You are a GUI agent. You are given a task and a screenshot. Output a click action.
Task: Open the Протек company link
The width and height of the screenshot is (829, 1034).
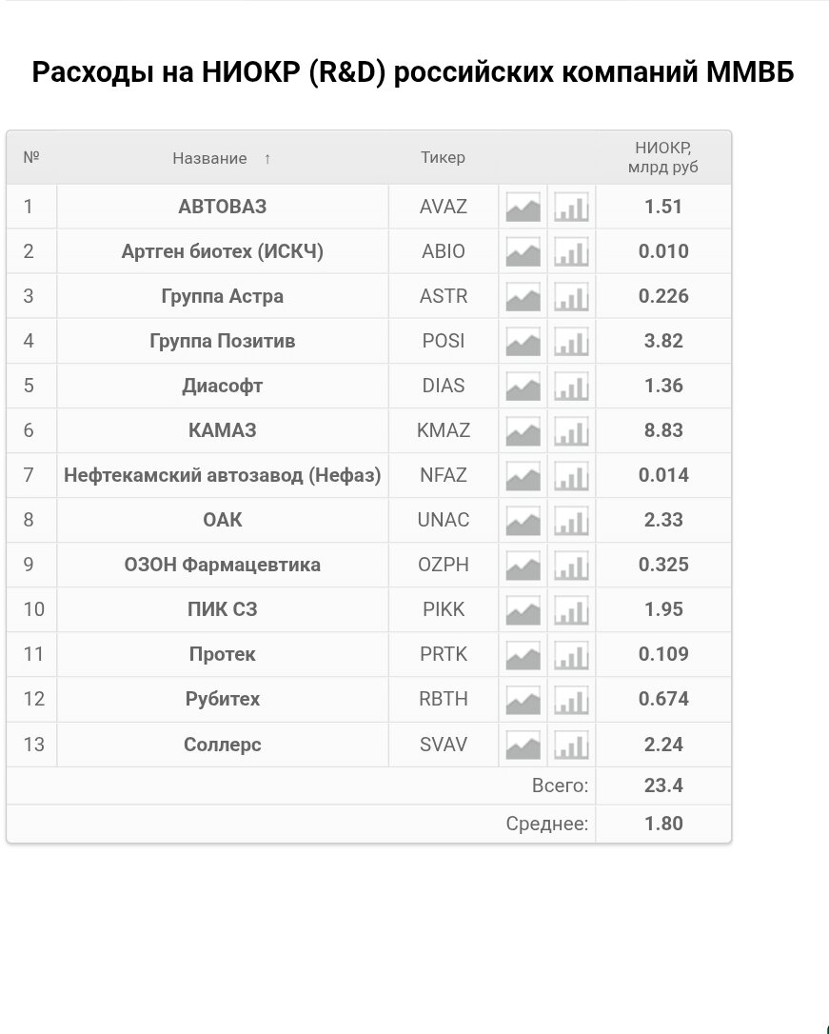point(223,654)
